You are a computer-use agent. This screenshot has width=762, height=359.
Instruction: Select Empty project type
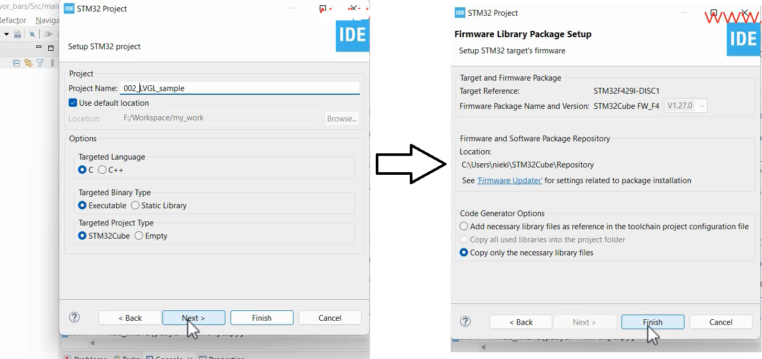139,235
